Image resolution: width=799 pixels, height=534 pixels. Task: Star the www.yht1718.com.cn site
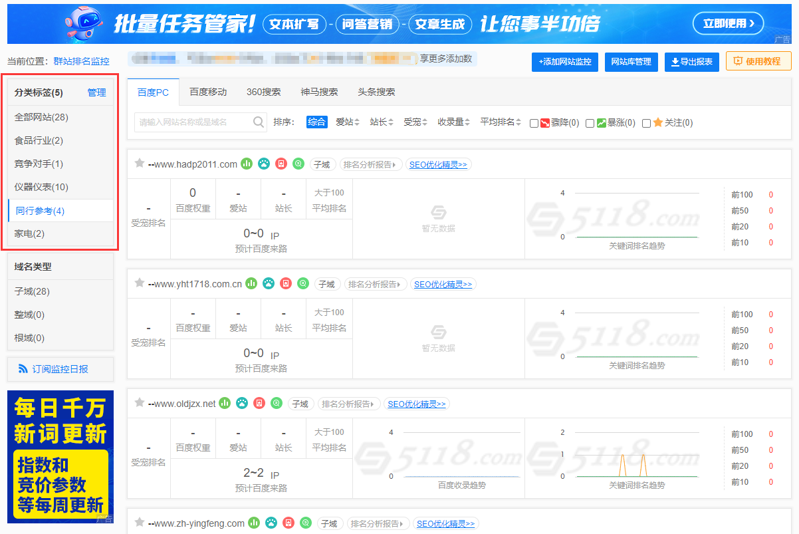click(140, 283)
